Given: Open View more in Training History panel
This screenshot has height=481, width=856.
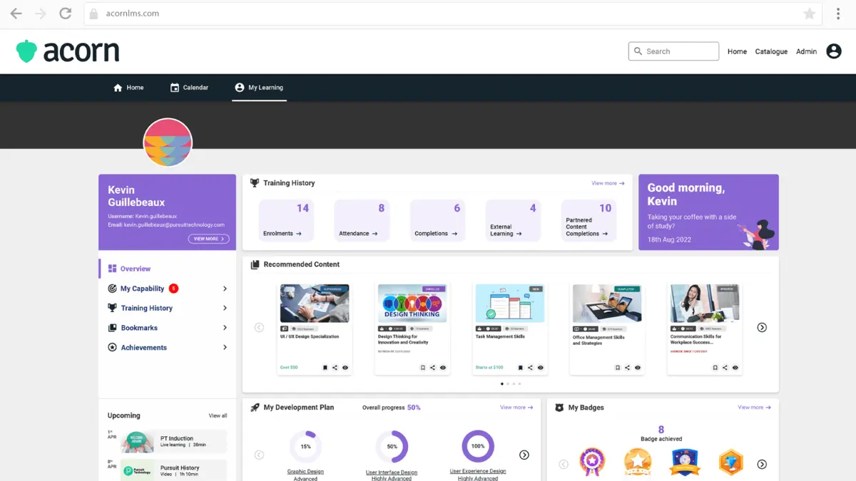Looking at the screenshot, I should pos(608,183).
